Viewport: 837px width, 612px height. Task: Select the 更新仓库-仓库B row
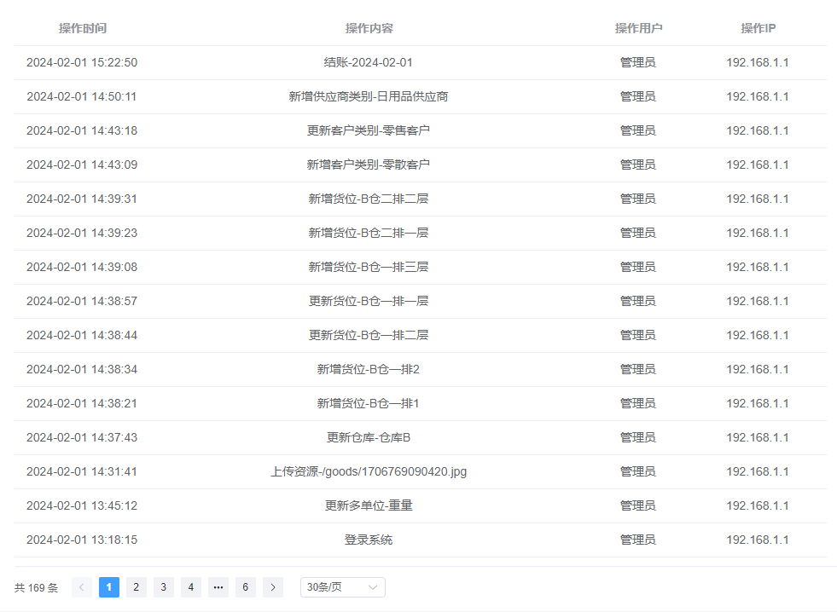369,437
